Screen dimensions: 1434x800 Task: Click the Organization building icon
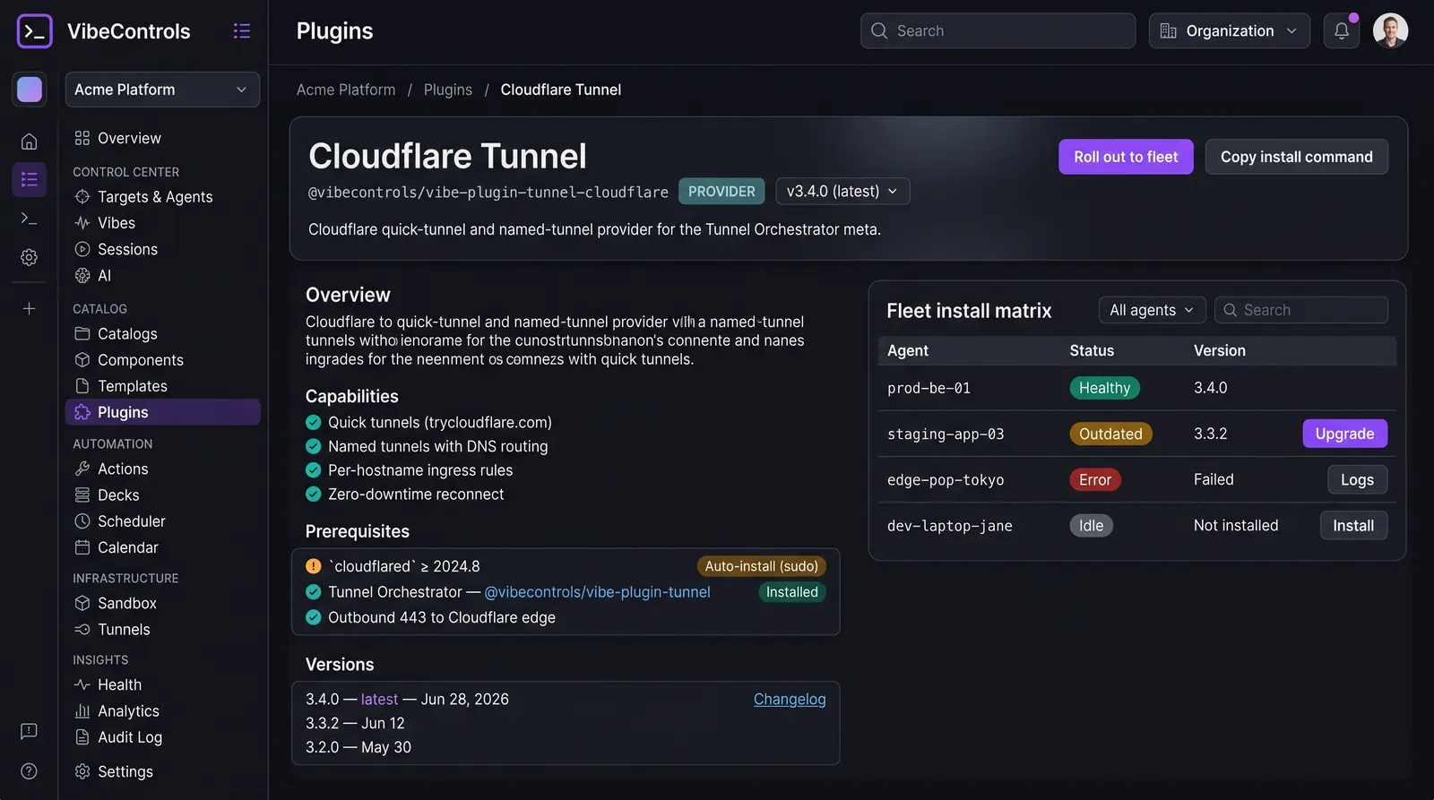(x=1168, y=31)
